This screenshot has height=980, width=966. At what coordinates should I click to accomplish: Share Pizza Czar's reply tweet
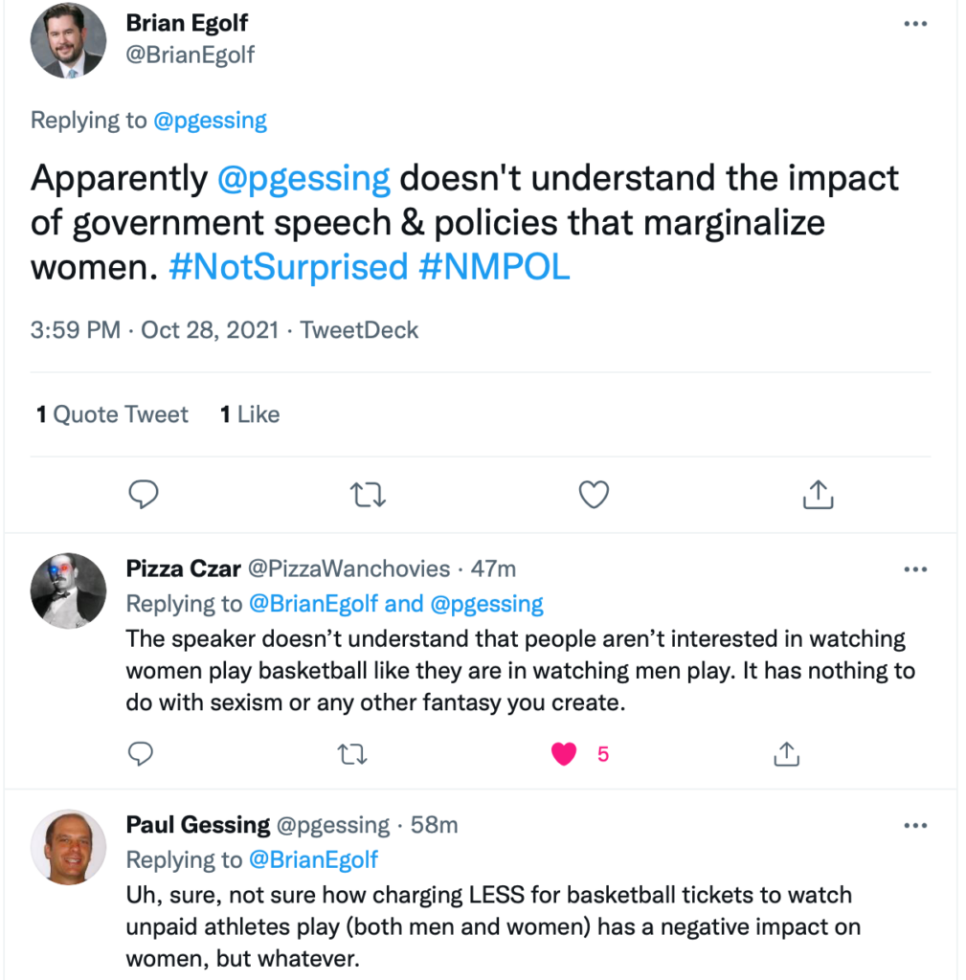click(x=786, y=754)
